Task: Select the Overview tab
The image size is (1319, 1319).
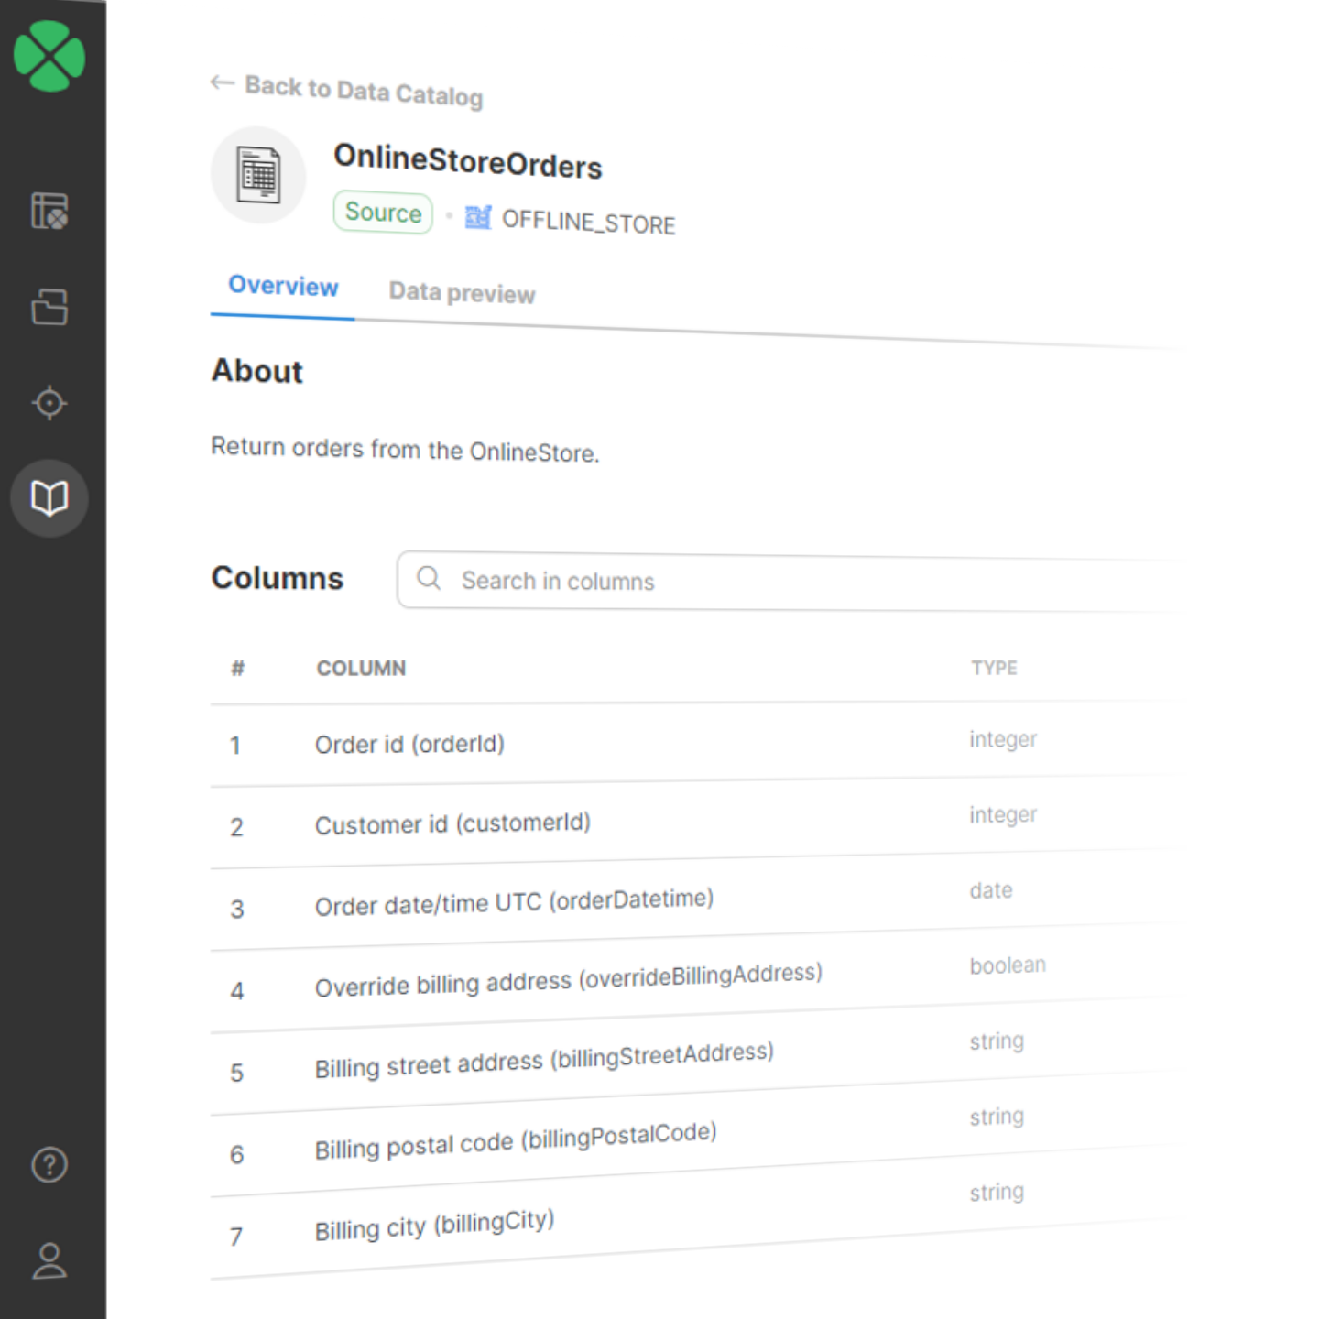Action: [x=282, y=286]
